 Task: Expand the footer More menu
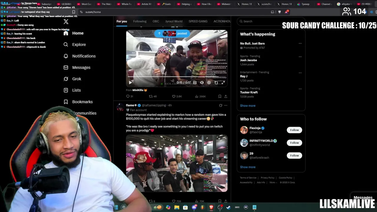coord(273,183)
